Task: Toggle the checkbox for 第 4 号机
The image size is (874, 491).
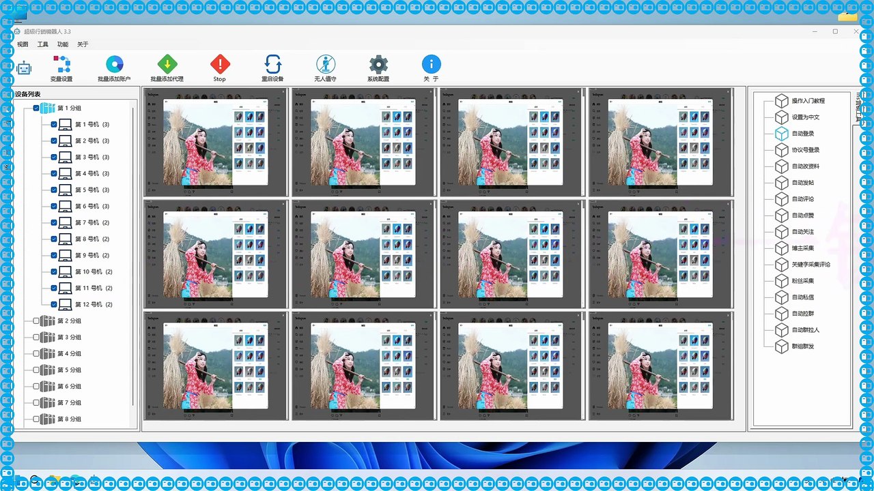Action: [54, 174]
